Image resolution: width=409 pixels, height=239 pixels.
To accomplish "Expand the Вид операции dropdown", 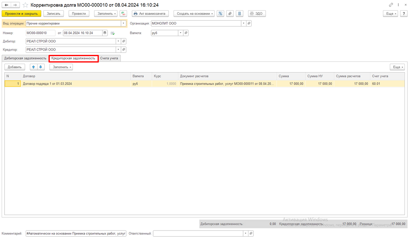I will 123,24.
